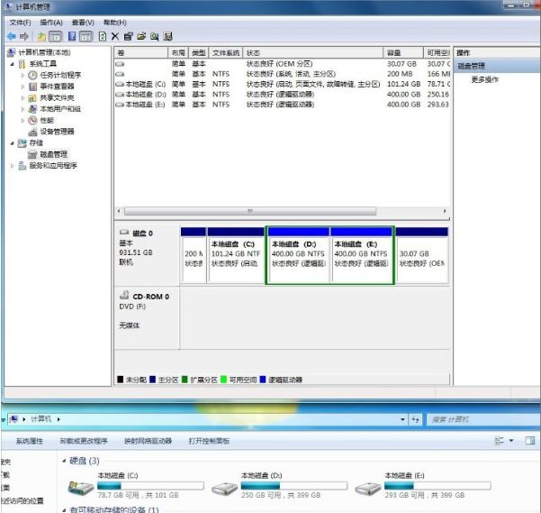Click the refresh toolbar icon
Screen dimensions: 541x513
tap(102, 36)
